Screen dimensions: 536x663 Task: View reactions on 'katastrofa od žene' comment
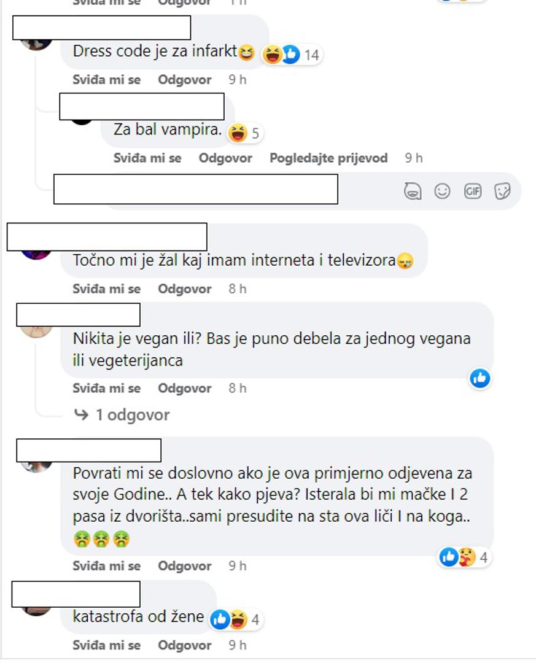coord(235,619)
